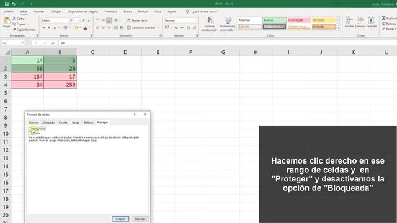Open the Revisar ribbon tab
The width and height of the screenshot is (397, 223).
(143, 12)
